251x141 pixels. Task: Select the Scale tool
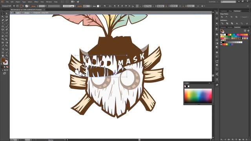pyautogui.click(x=7, y=33)
